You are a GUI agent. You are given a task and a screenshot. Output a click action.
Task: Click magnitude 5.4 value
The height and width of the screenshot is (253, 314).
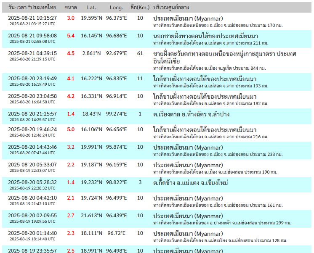(71, 36)
